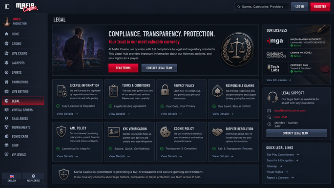Screen dimensions: 334x188
Task: Click the Log In button
Action: point(299,7)
